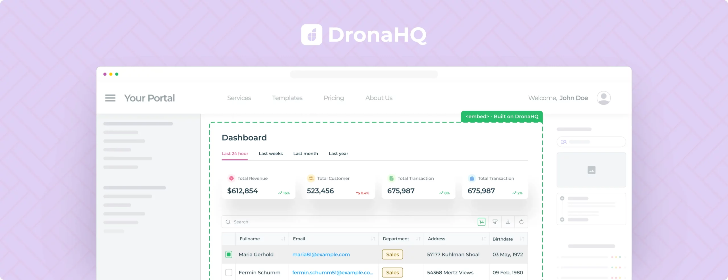
Task: Open the maria81@example.com email link
Action: pos(321,254)
